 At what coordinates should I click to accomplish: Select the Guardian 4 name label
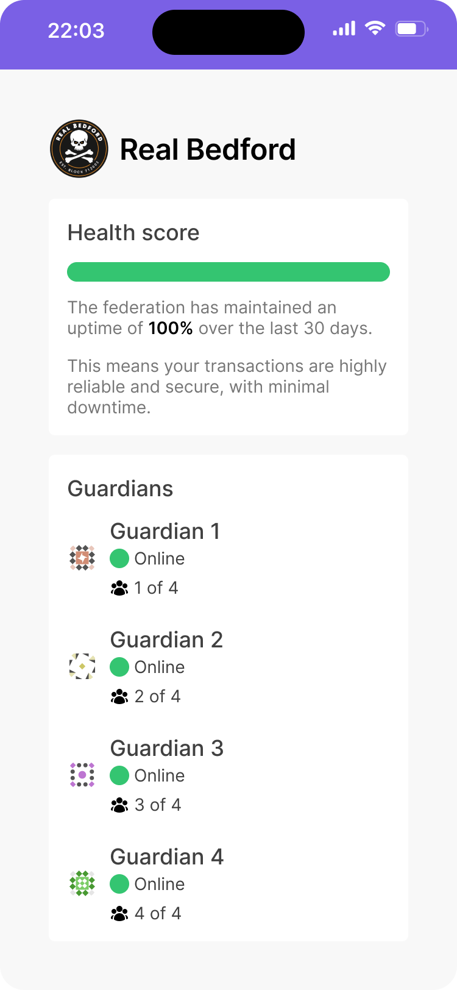(167, 857)
